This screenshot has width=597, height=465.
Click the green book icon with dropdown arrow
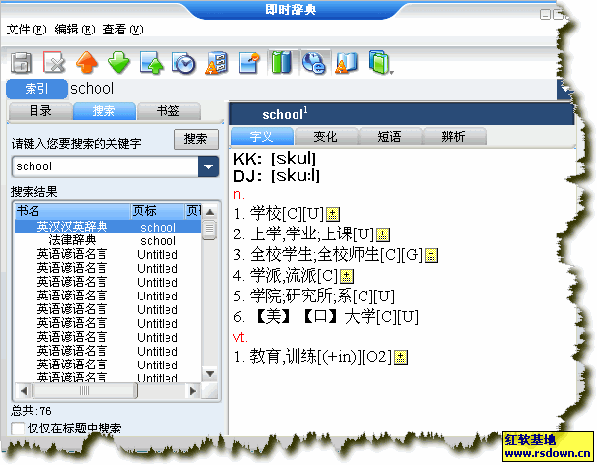coord(378,64)
